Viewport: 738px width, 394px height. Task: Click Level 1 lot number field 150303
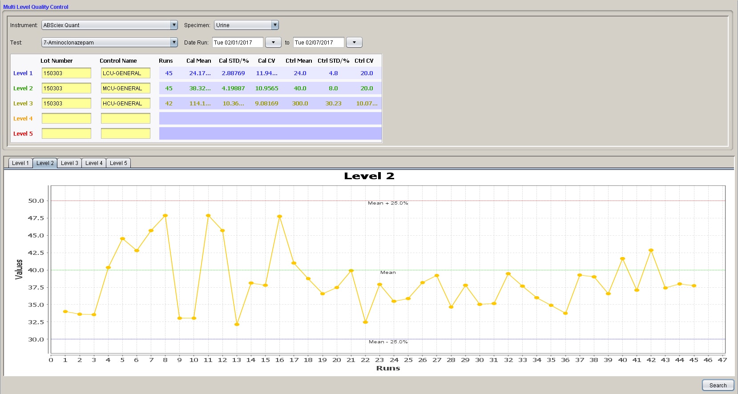[x=66, y=73]
